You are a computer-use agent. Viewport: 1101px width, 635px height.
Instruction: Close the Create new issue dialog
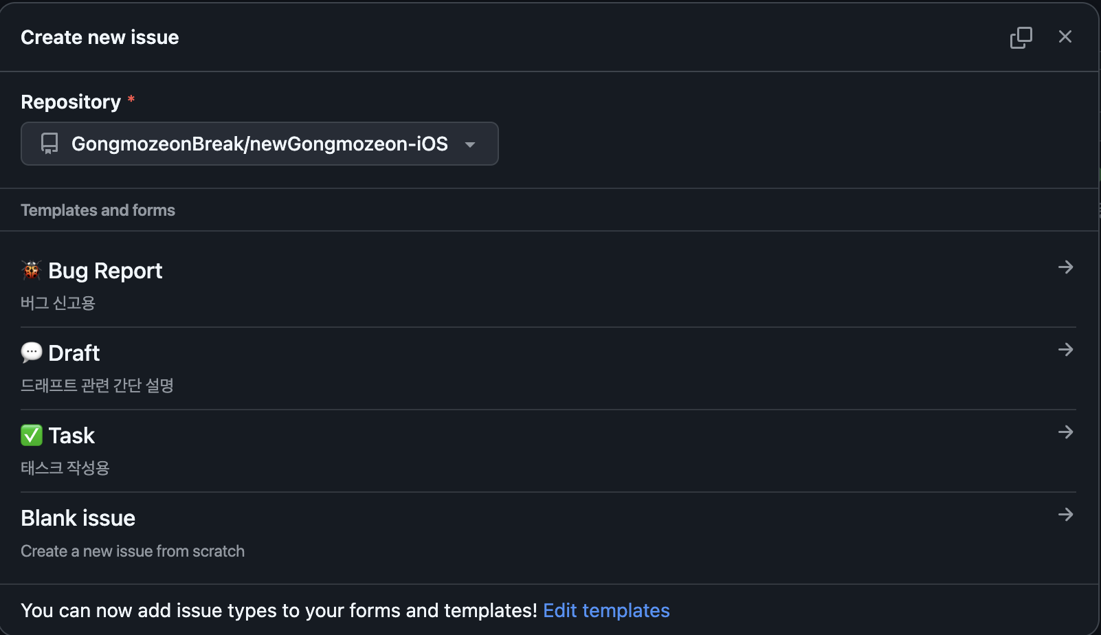coord(1065,37)
